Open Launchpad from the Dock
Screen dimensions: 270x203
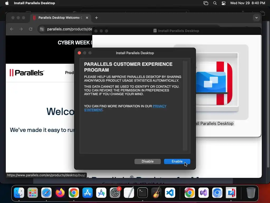tap(32, 193)
